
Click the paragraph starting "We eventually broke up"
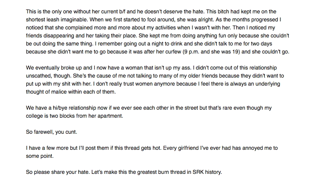tap(155, 80)
